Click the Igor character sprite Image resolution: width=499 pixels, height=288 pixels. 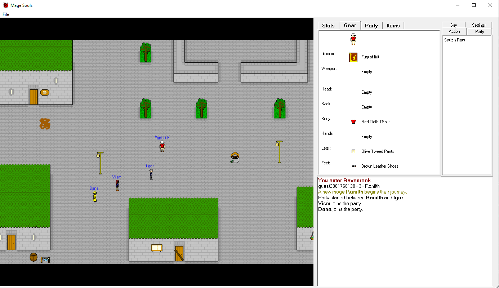(x=151, y=174)
